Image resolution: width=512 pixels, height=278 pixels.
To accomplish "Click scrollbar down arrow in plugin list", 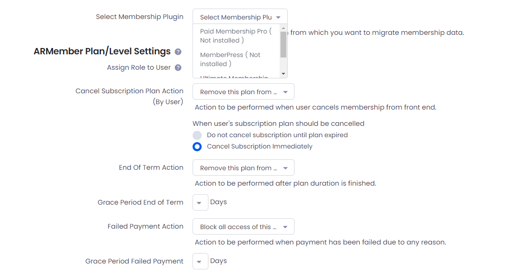I will (x=284, y=74).
